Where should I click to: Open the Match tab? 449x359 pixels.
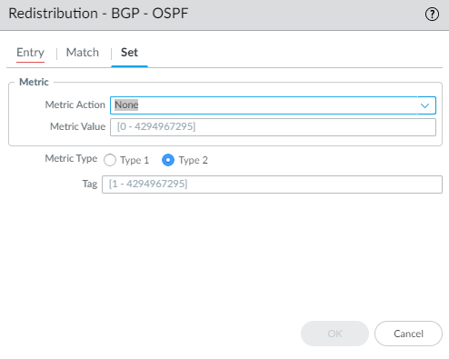[x=83, y=53]
